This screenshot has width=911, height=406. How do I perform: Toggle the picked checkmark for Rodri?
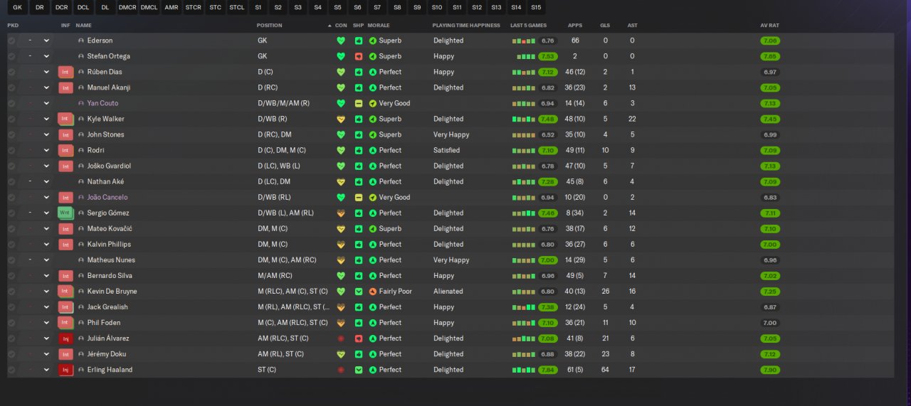click(x=11, y=150)
